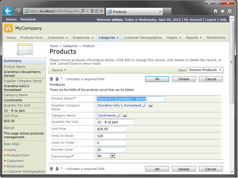Viewport: 238px width, 178px height.
Task: Expand the Categories menu dropdown
Action: coord(118,38)
